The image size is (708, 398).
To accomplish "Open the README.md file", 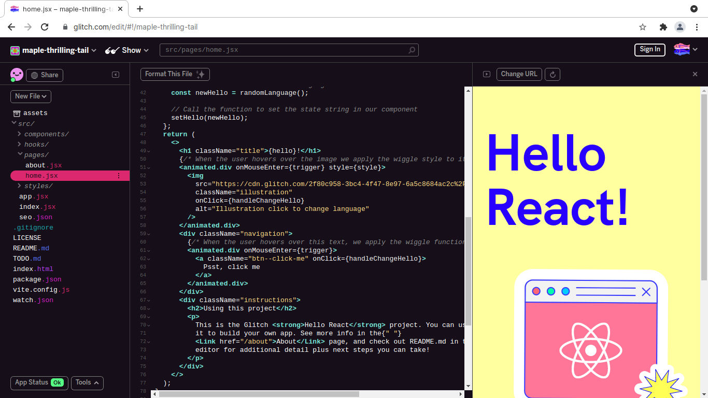I will pos(31,248).
